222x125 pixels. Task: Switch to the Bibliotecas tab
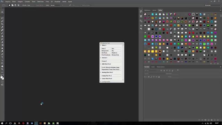coord(147,10)
